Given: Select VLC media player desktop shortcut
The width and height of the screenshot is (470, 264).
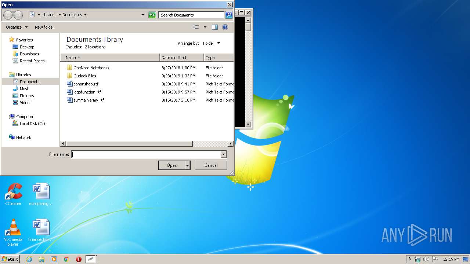Looking at the screenshot, I should 13,232.
